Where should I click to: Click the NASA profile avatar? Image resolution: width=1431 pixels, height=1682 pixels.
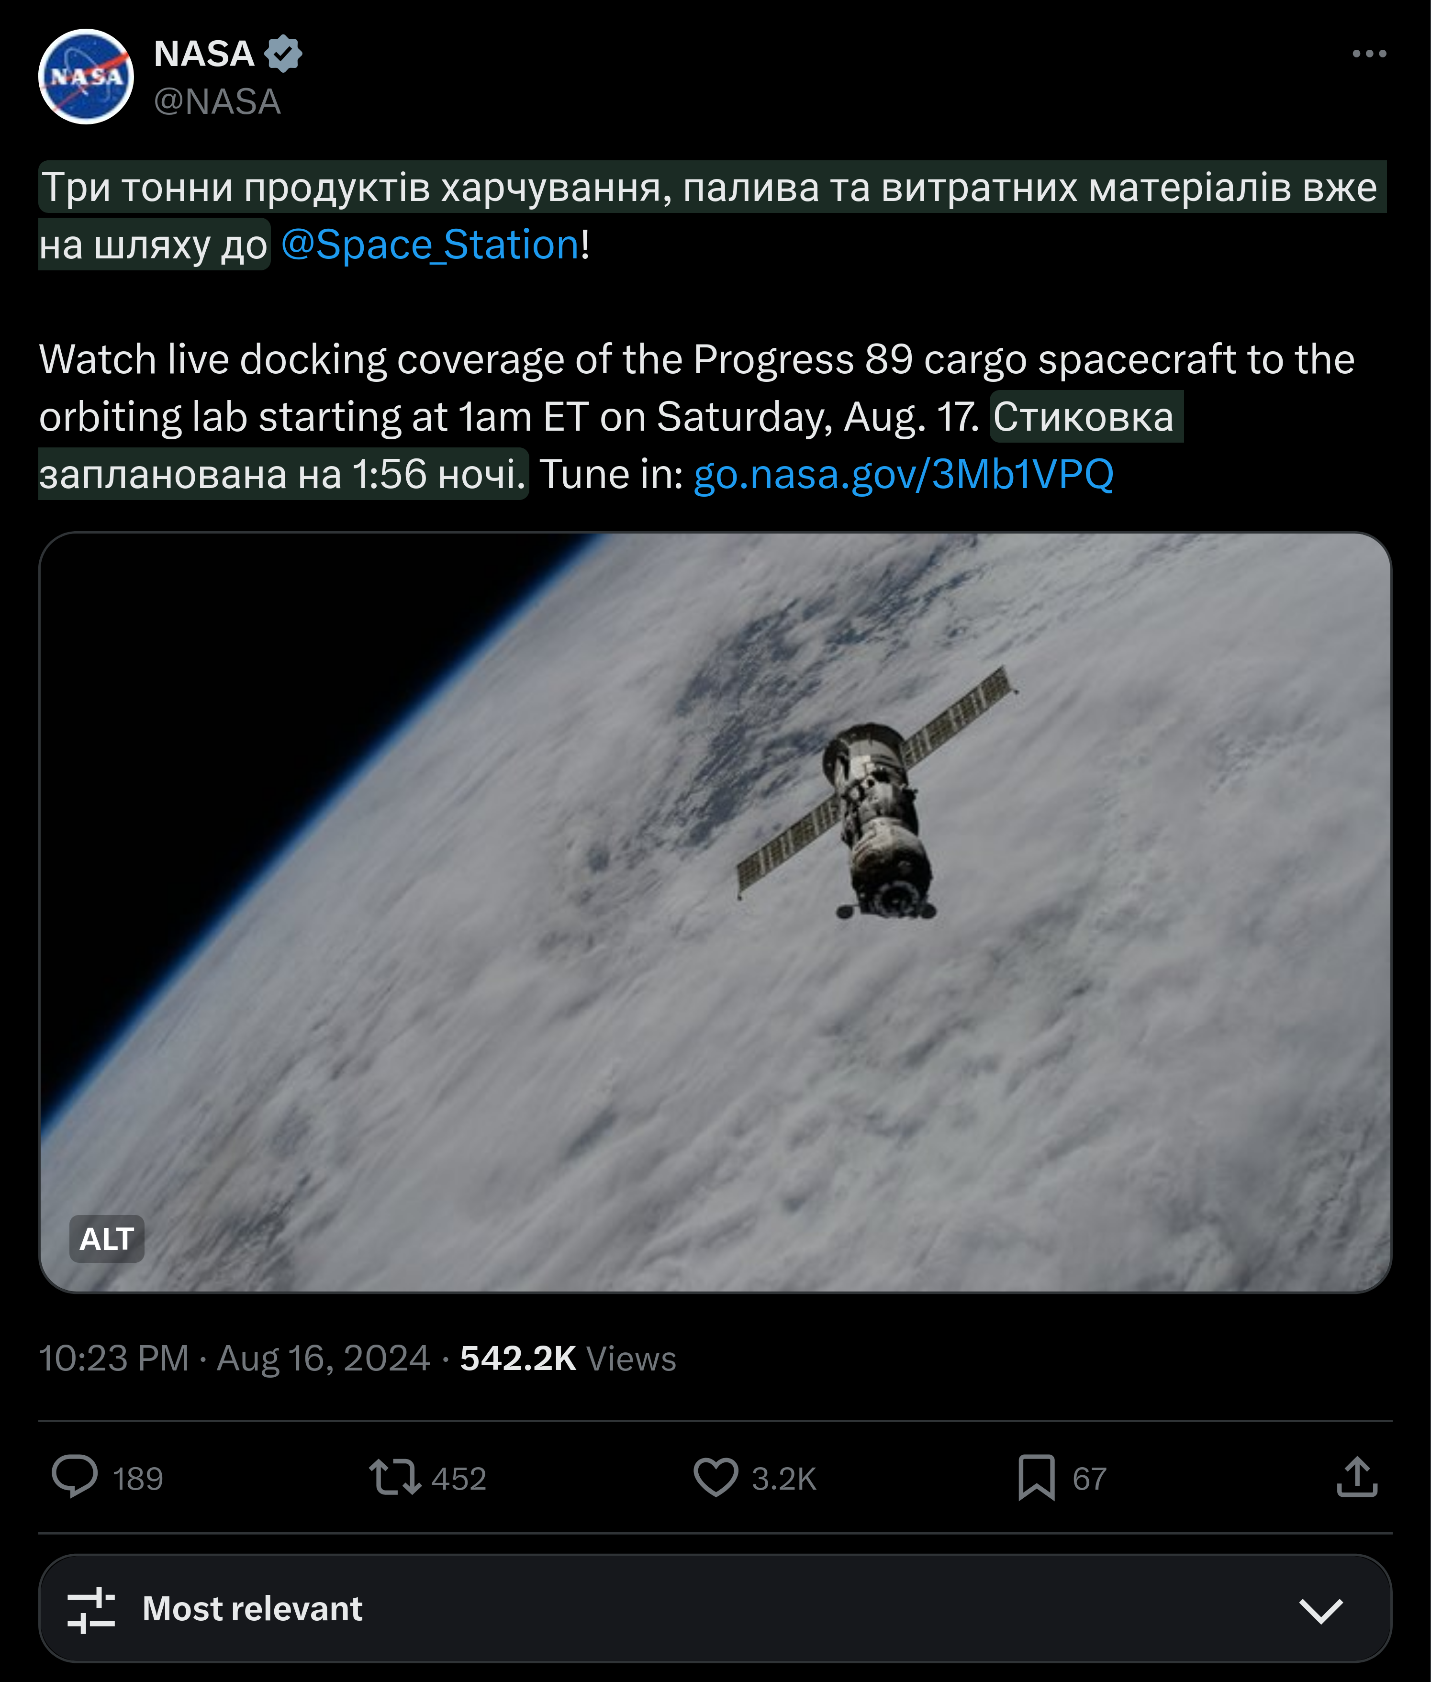(x=86, y=77)
